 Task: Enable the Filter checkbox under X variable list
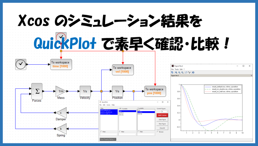coord(120,132)
